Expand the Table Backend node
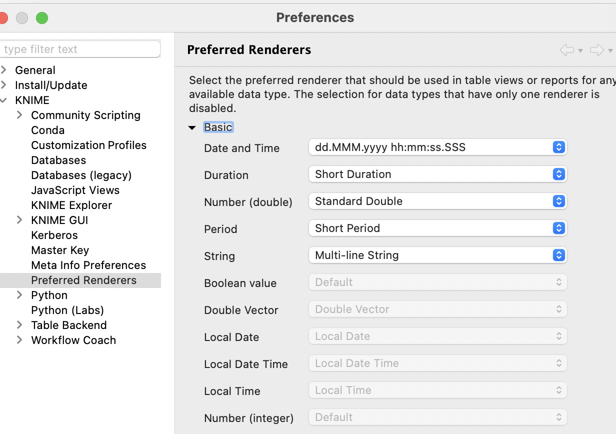Viewport: 616px width, 434px height. (x=19, y=325)
